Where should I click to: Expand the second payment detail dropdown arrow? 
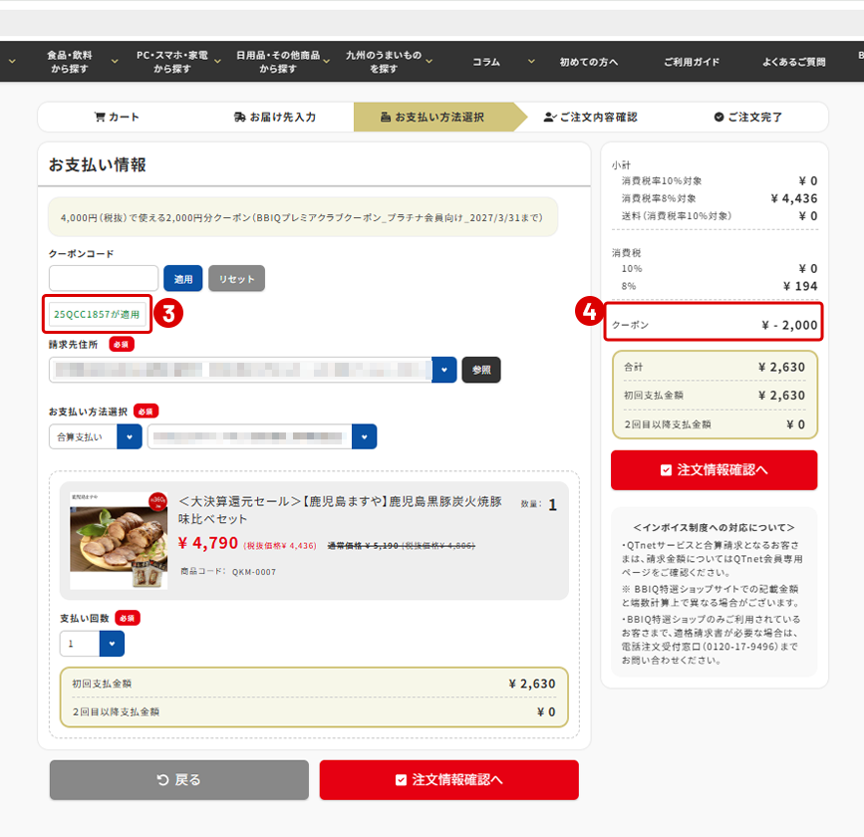tap(364, 437)
